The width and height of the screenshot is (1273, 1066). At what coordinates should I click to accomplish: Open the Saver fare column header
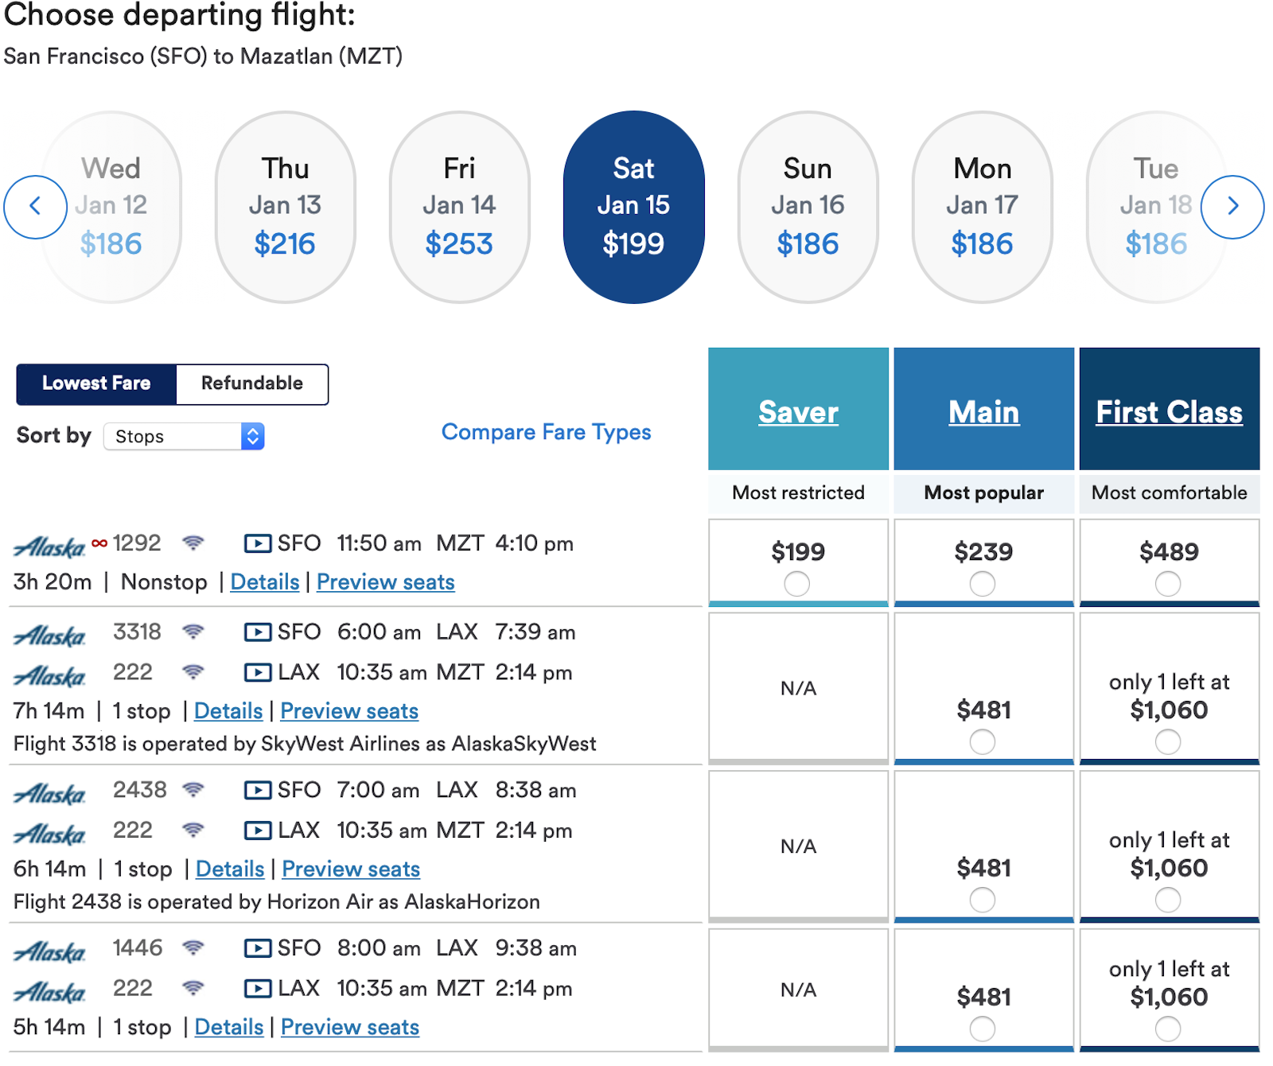point(798,412)
